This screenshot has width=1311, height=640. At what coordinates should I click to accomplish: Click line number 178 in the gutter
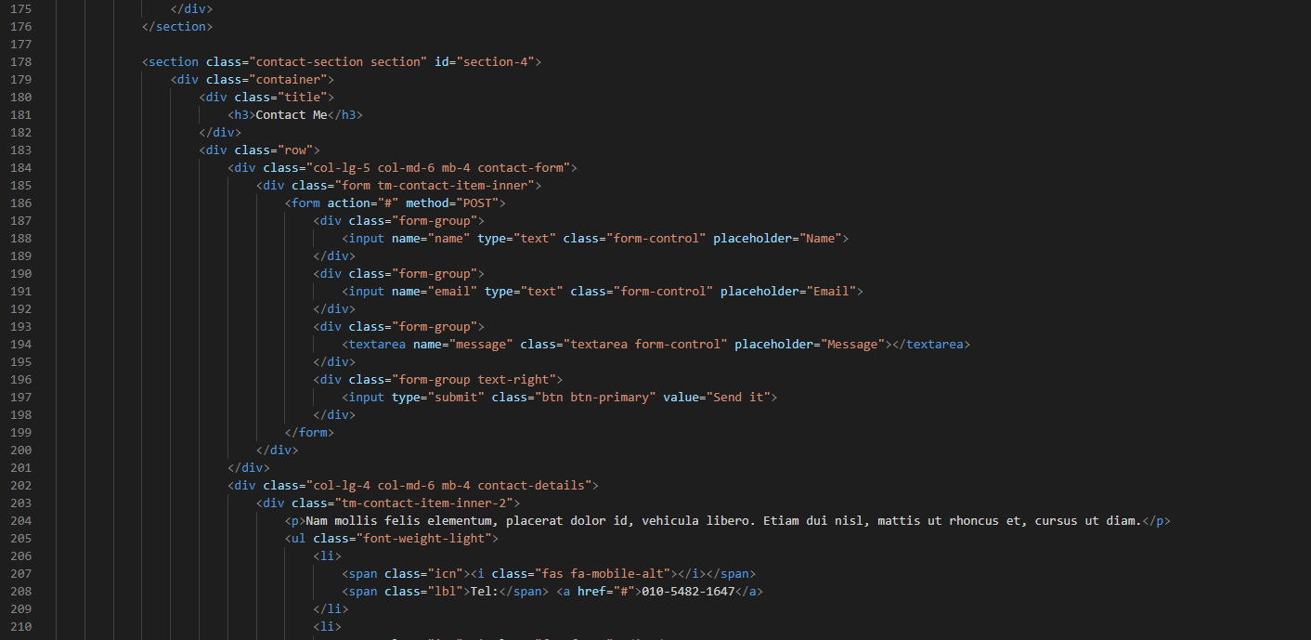[20, 62]
